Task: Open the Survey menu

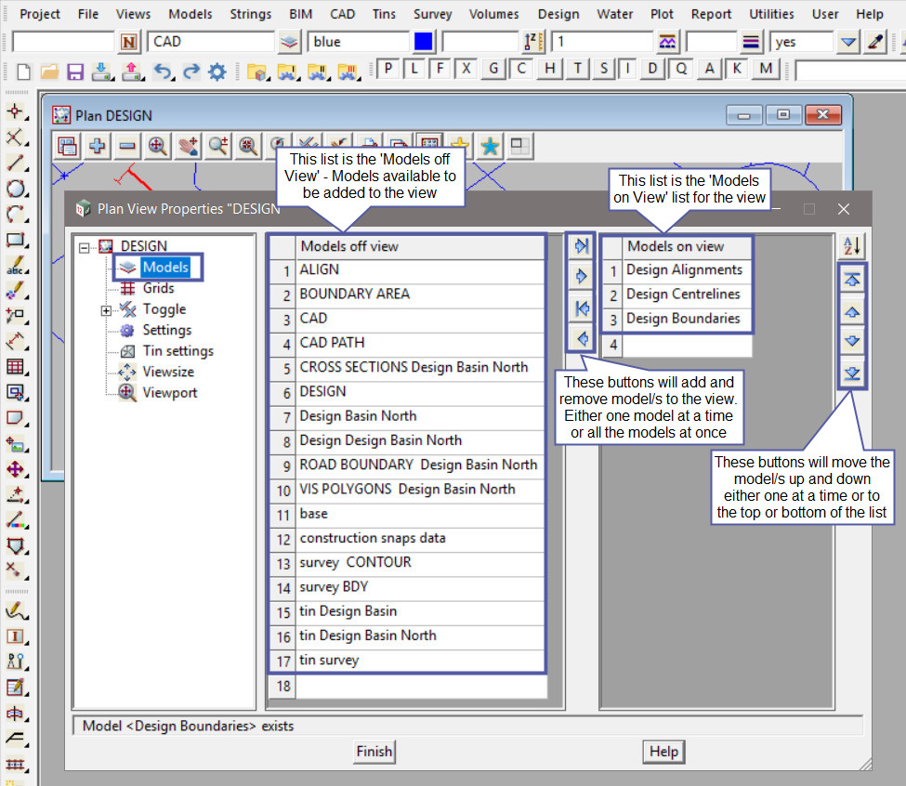Action: tap(432, 14)
